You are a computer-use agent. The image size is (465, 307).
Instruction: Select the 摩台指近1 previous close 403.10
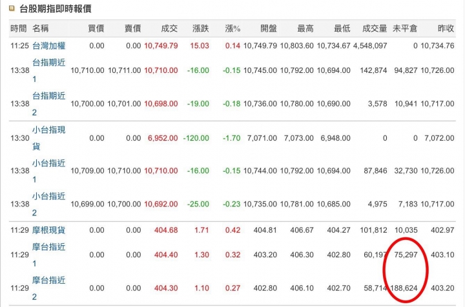[x=442, y=255]
